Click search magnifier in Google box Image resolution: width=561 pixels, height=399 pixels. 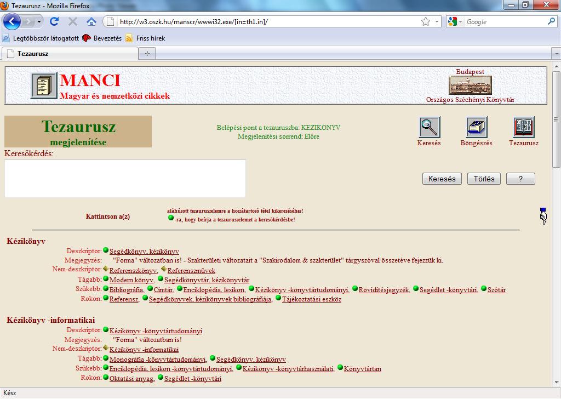[551, 21]
